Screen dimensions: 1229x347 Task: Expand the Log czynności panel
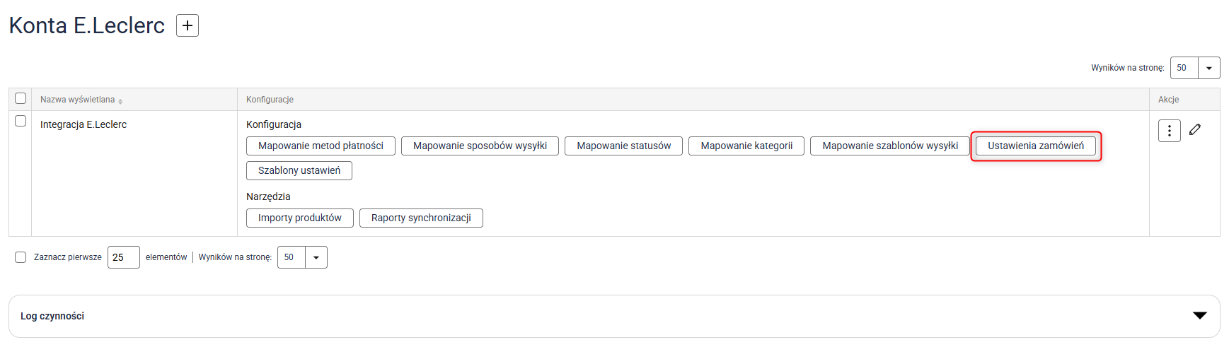[1199, 316]
